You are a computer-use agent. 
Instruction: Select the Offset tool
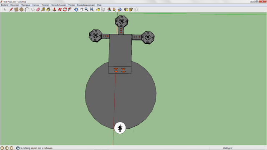click(x=70, y=10)
